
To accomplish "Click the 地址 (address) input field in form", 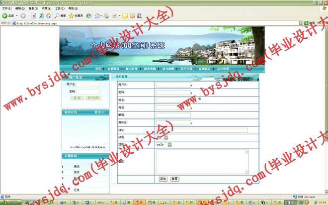I will [x=201, y=130].
